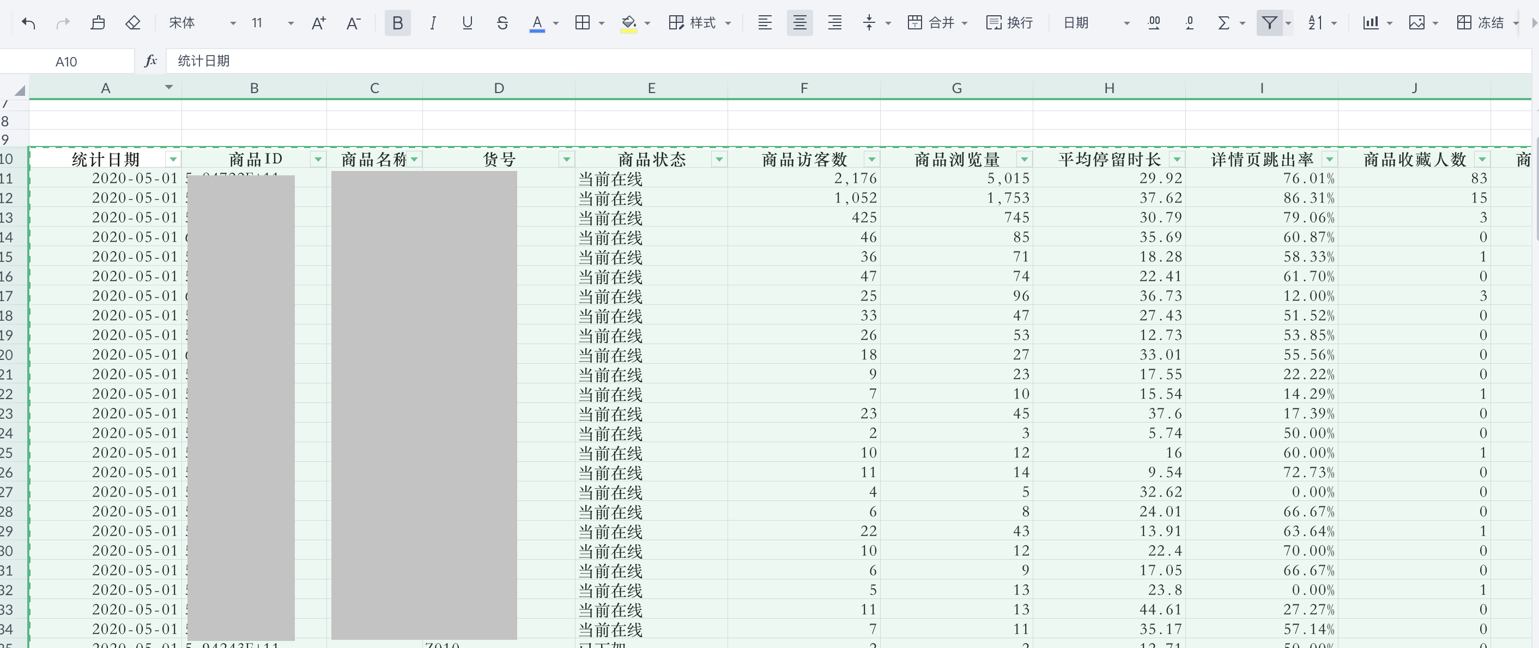The image size is (1539, 648).
Task: Open the vertical alignment dropdown arrow
Action: [888, 24]
